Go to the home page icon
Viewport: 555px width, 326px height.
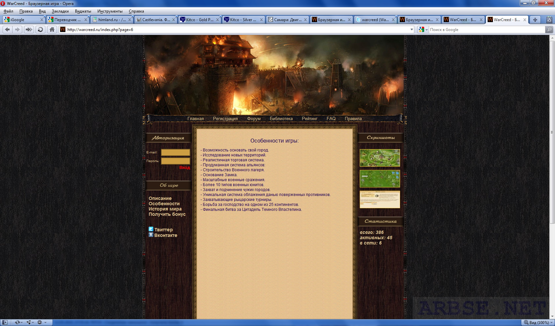[x=52, y=29]
